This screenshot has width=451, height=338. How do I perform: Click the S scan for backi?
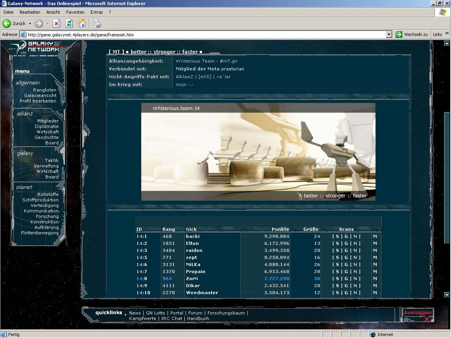coord(337,236)
